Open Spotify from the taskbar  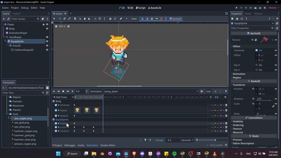tap(174, 154)
